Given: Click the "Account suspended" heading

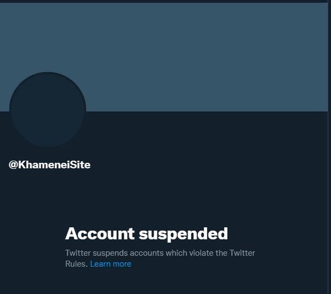Looking at the screenshot, I should pos(146,233).
